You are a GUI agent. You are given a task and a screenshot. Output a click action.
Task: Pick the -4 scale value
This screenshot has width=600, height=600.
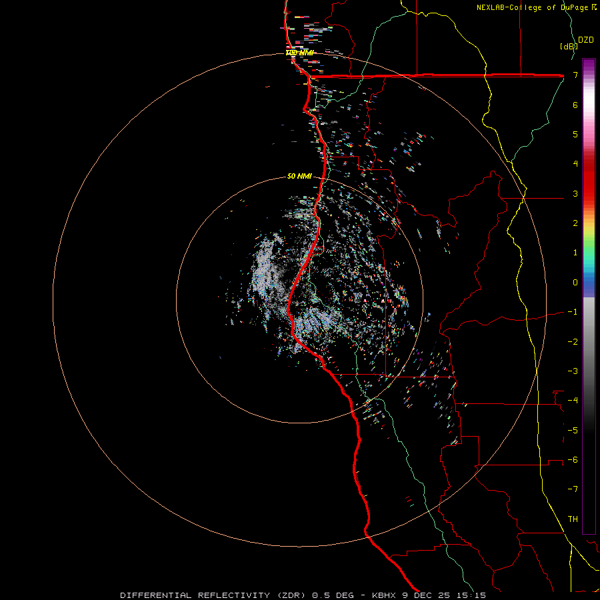[x=573, y=401]
